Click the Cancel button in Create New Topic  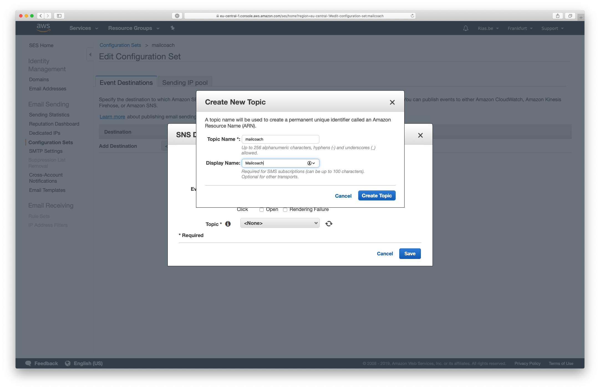343,195
